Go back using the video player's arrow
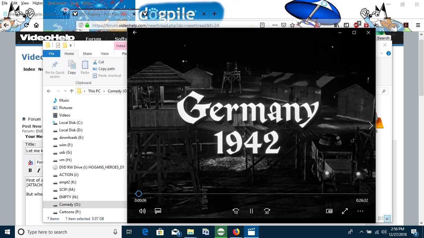424x238 pixels. coord(135,33)
